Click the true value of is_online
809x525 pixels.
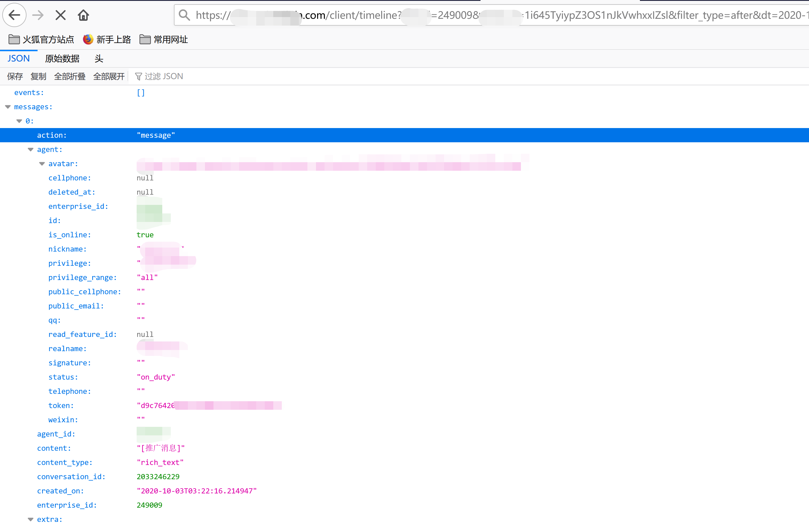click(x=145, y=235)
